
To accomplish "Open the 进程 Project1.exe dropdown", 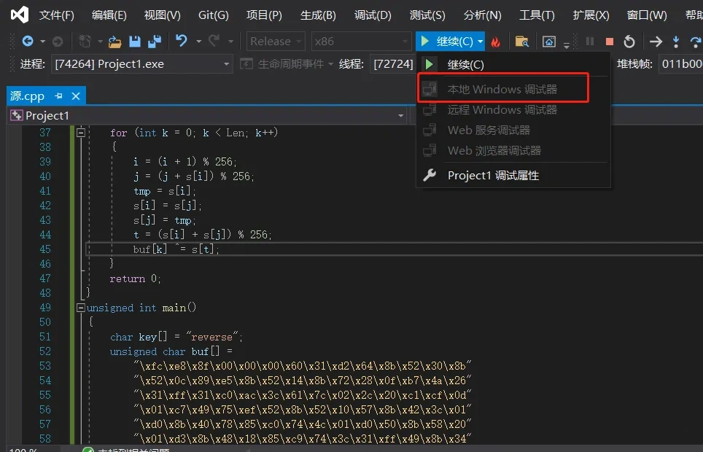I will tap(142, 64).
